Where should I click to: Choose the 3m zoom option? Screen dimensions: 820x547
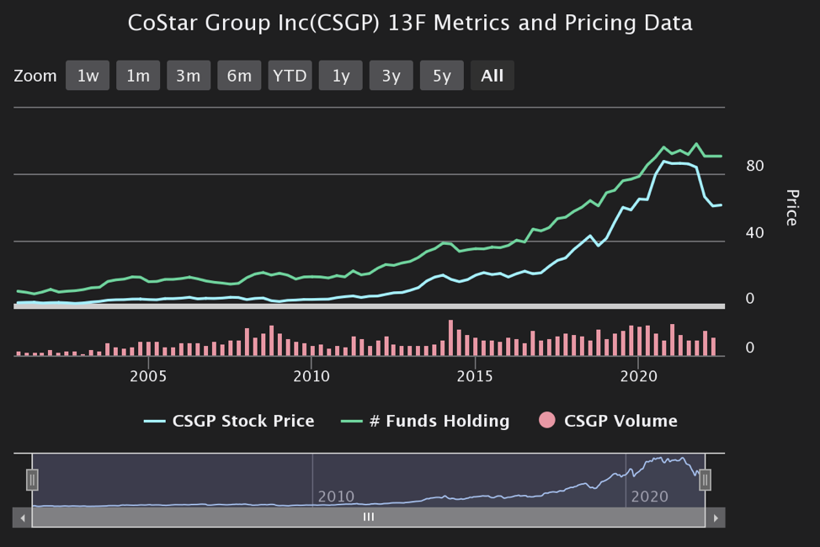[189, 76]
